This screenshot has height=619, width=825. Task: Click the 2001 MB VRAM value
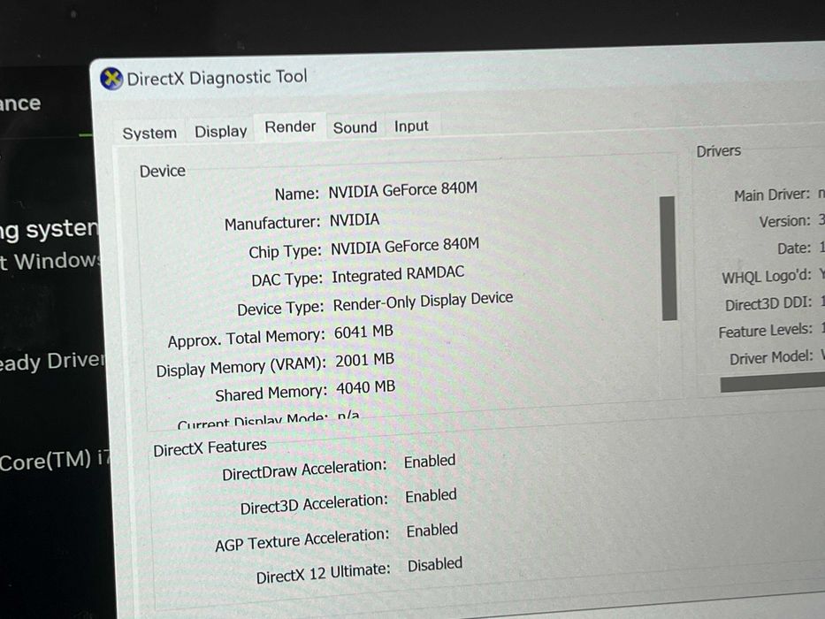(364, 360)
